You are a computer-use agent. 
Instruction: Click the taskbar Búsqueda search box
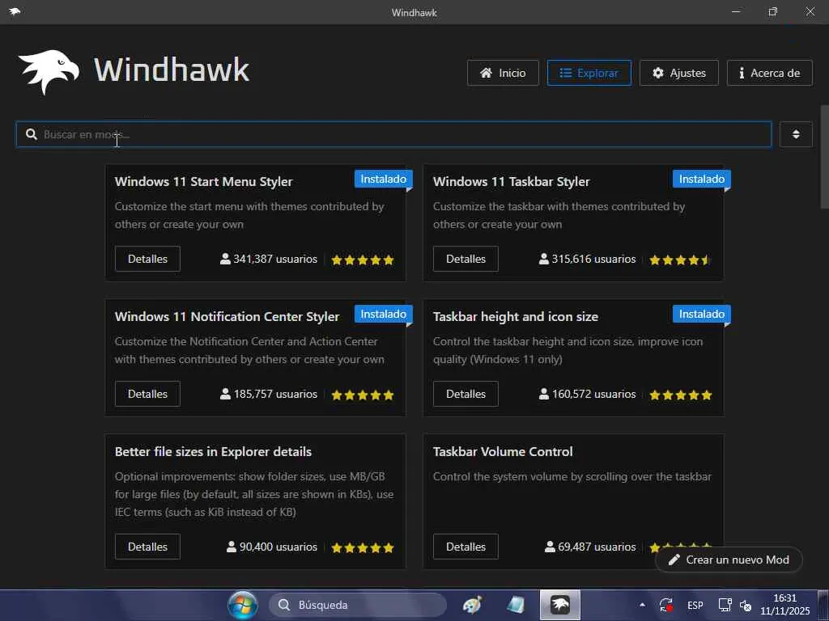tap(357, 605)
